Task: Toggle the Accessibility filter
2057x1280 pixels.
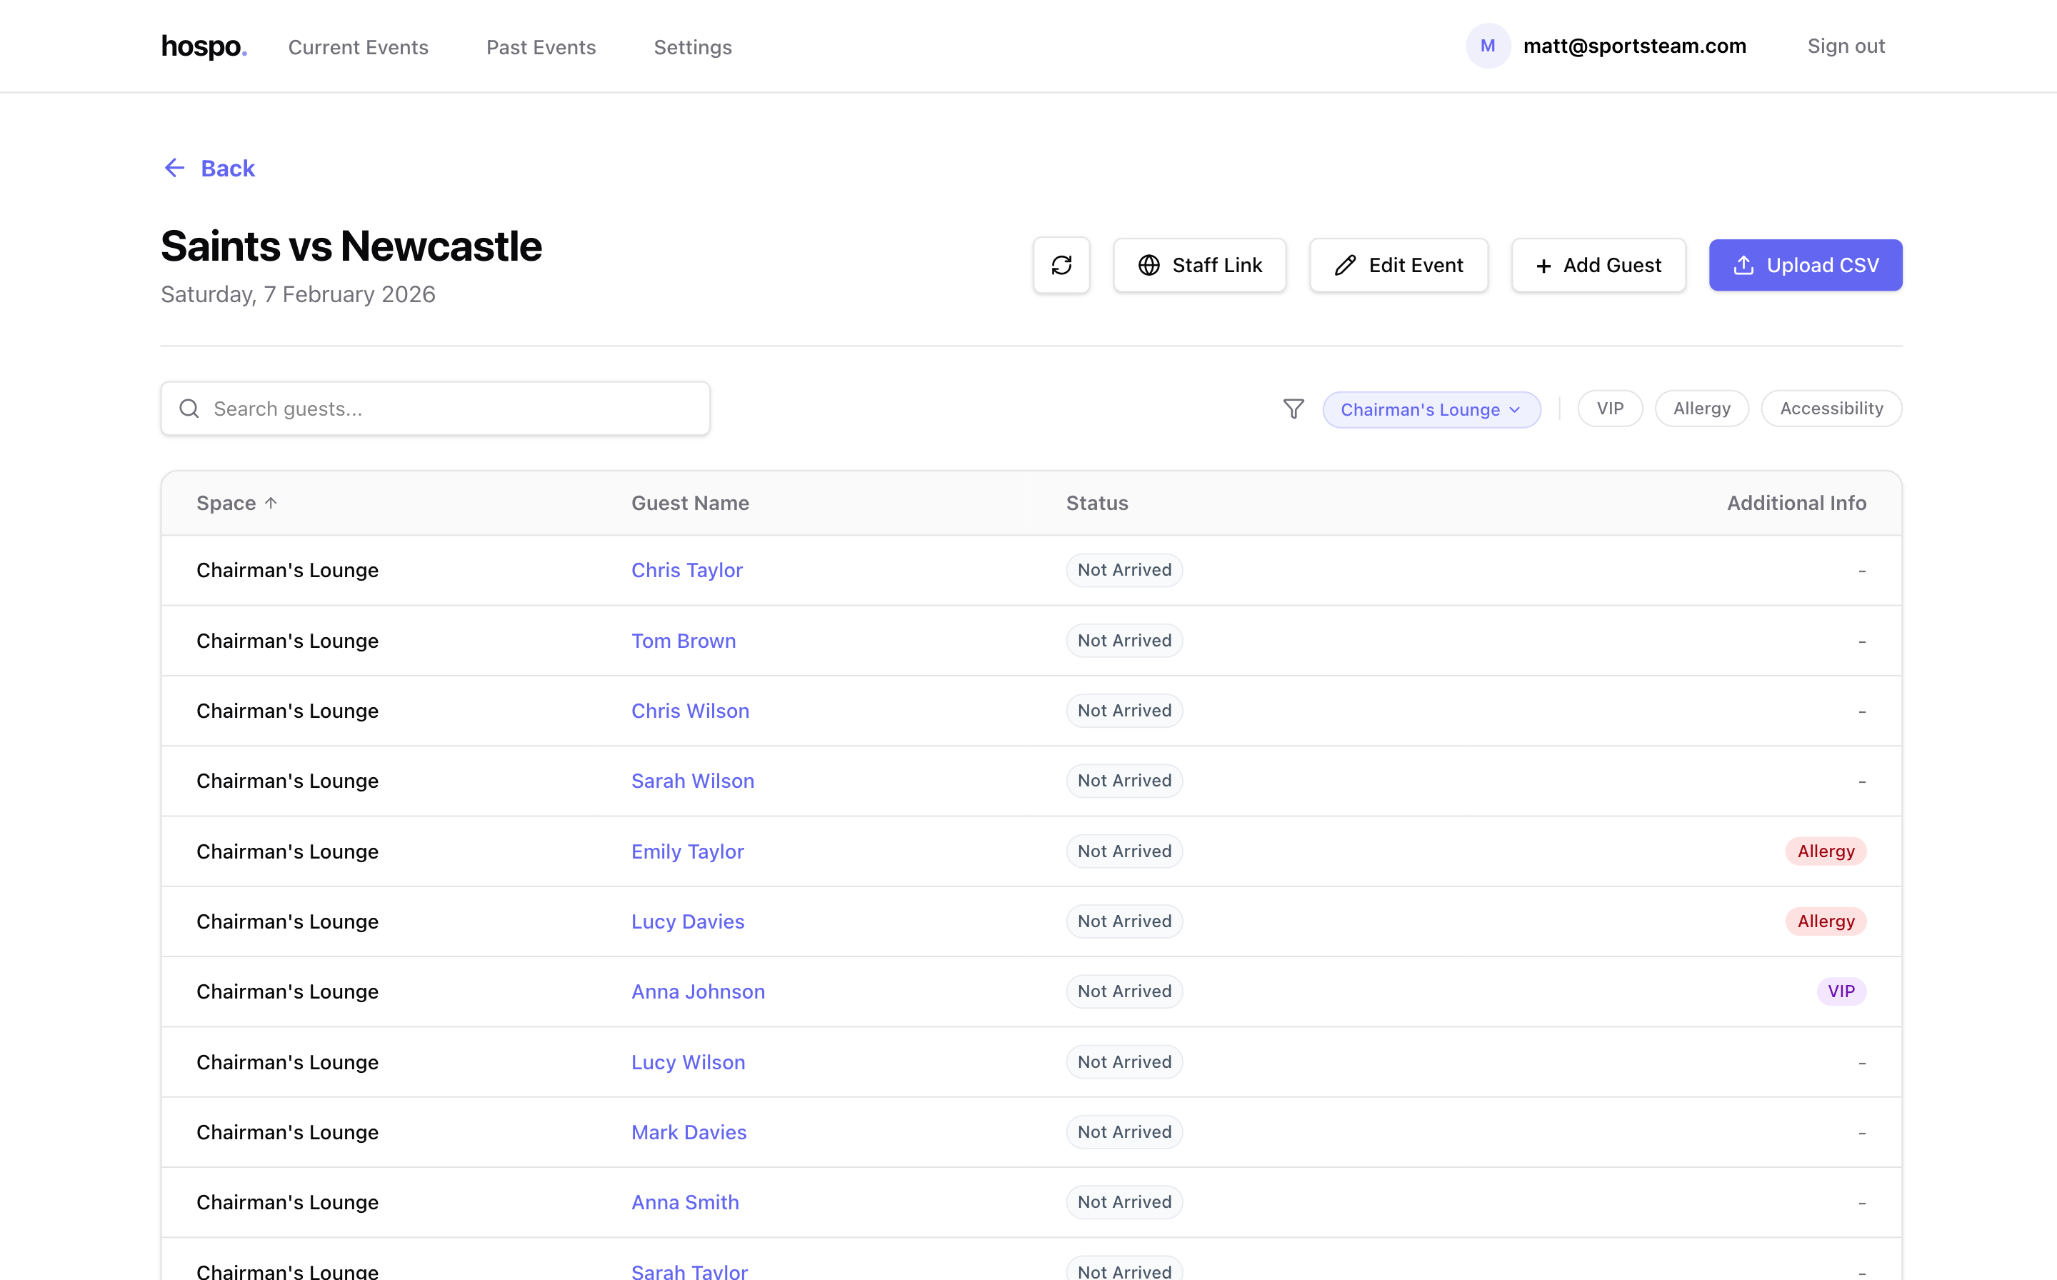Action: pos(1830,408)
